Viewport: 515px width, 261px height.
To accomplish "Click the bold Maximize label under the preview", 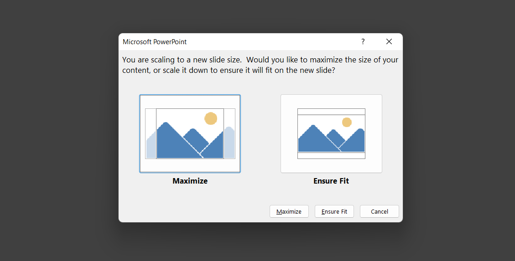I will click(x=190, y=181).
